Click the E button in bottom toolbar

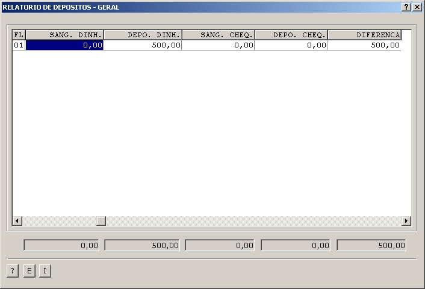(29, 270)
